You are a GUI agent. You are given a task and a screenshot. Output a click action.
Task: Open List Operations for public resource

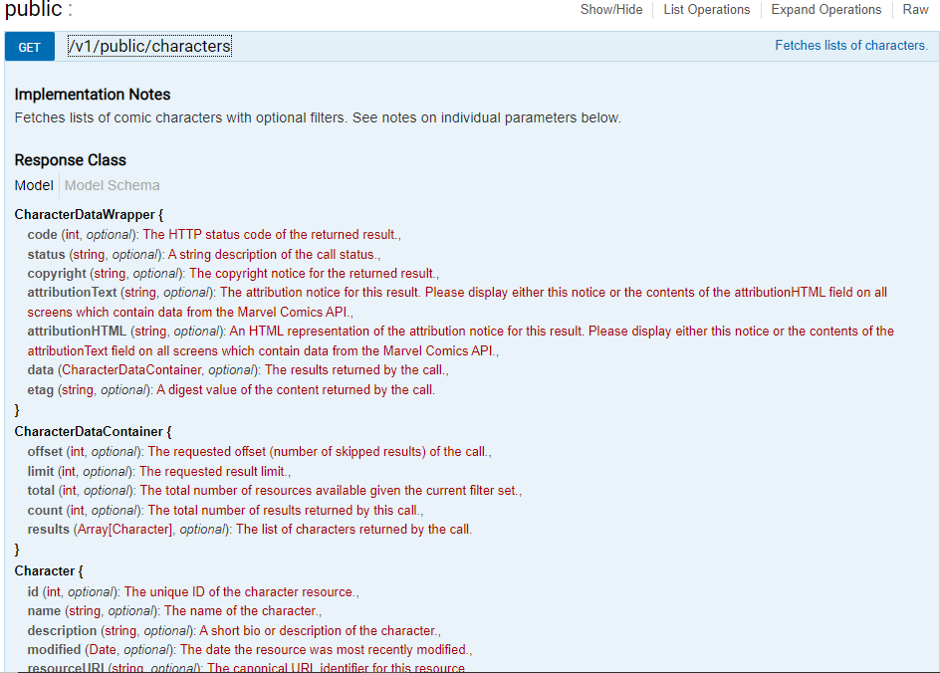coord(706,10)
